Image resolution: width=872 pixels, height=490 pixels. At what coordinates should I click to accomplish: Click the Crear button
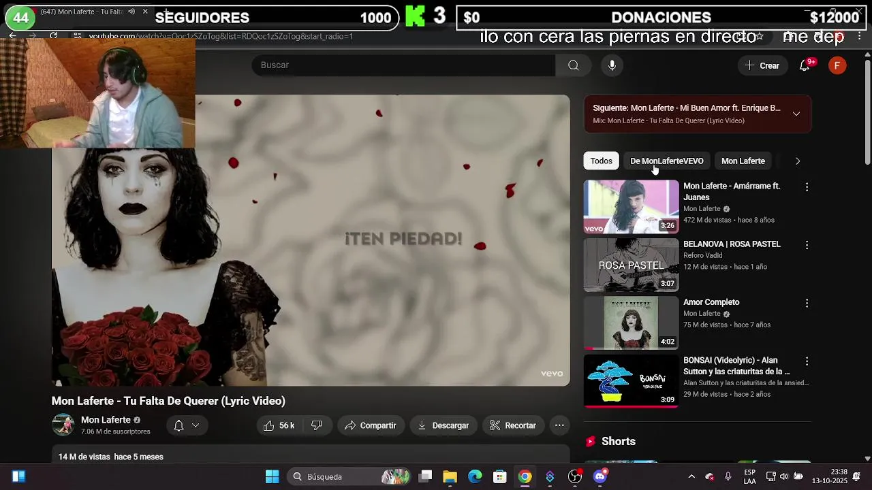point(762,65)
